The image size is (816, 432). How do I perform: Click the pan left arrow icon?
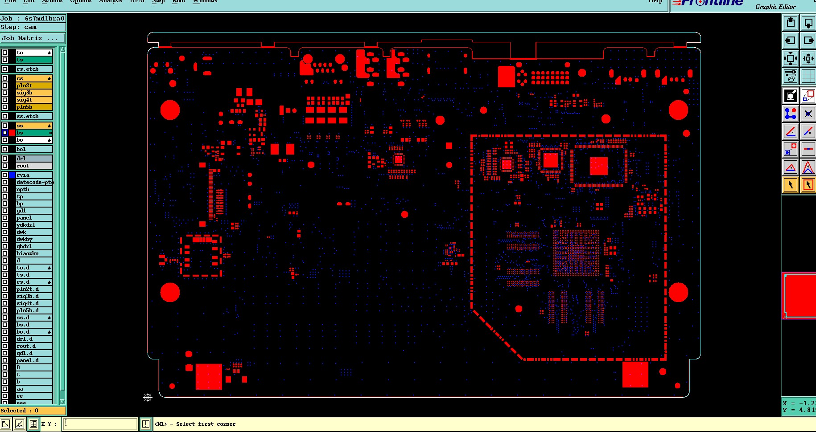(791, 41)
